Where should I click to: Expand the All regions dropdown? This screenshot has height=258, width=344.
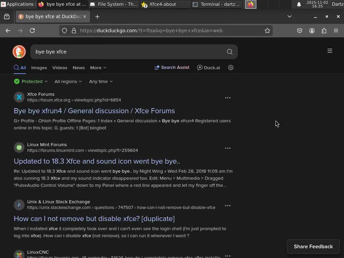(68, 81)
